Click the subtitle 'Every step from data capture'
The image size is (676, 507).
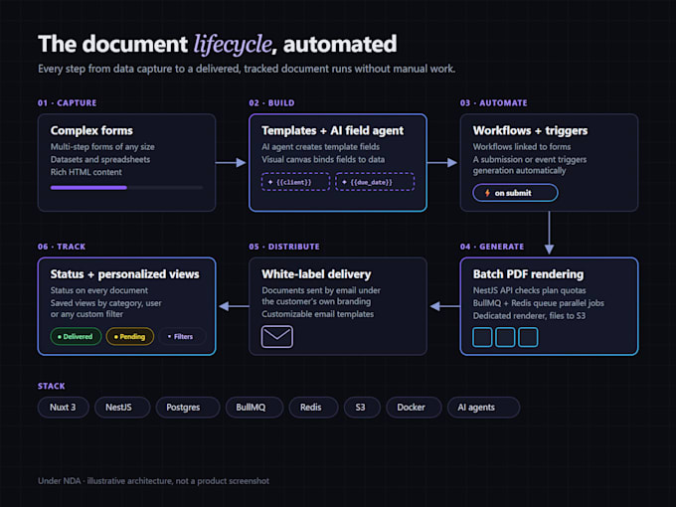(x=247, y=69)
